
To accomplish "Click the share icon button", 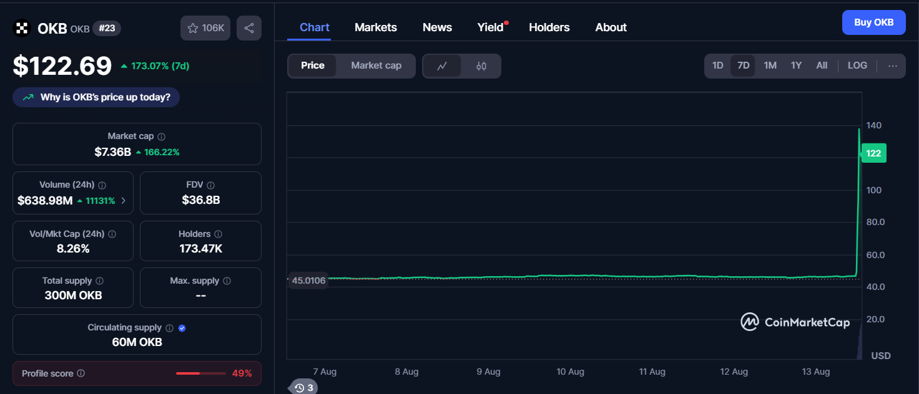I will 249,28.
